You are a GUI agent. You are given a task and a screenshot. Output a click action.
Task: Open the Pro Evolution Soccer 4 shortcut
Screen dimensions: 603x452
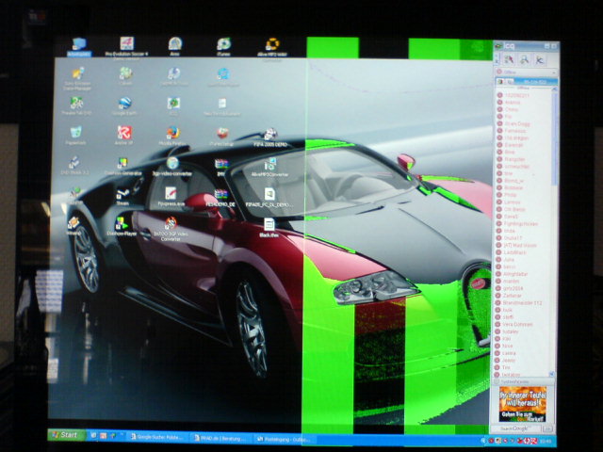tap(126, 44)
